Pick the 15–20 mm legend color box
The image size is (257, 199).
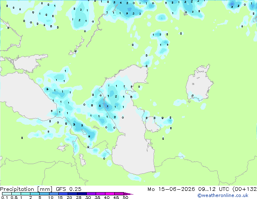(x=63, y=194)
